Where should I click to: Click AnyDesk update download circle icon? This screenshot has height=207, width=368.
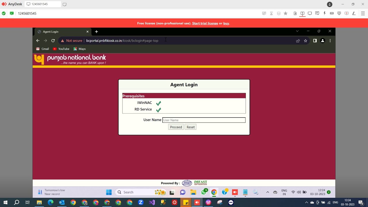click(330, 4)
